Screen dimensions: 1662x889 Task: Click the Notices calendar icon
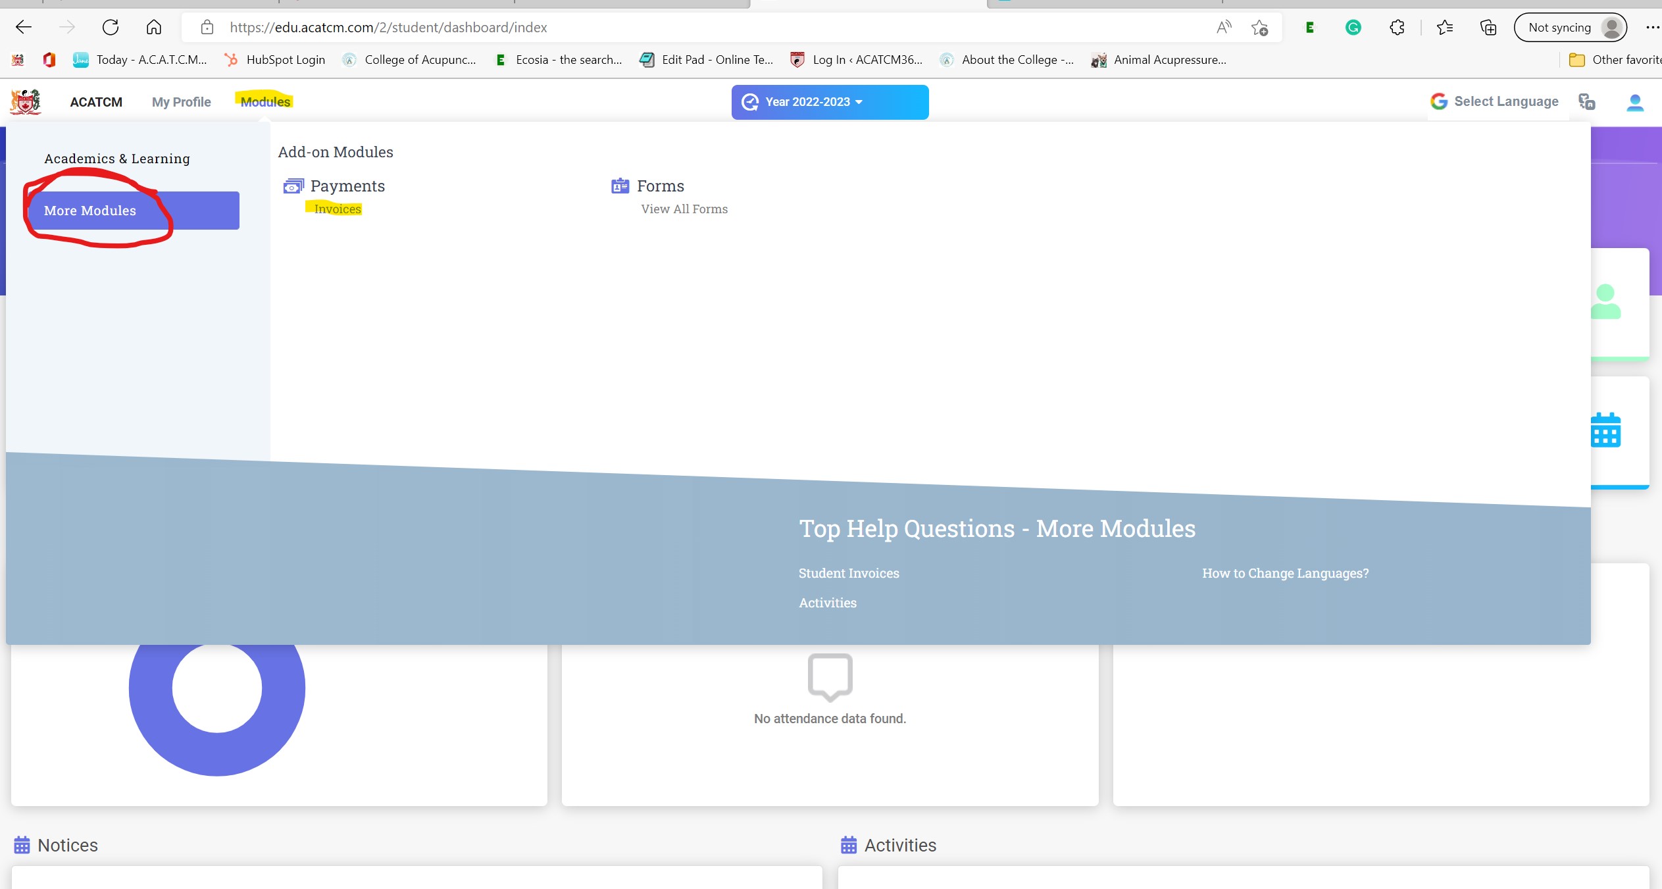pos(22,845)
